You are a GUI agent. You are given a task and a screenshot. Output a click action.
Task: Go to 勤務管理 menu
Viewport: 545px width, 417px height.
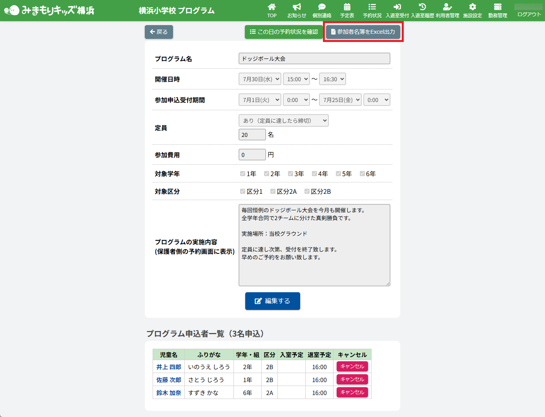tap(498, 10)
